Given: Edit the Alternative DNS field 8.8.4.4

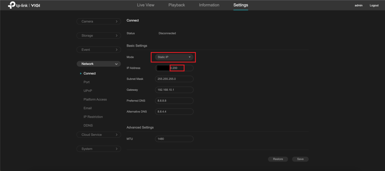Looking at the screenshot, I should (174, 111).
